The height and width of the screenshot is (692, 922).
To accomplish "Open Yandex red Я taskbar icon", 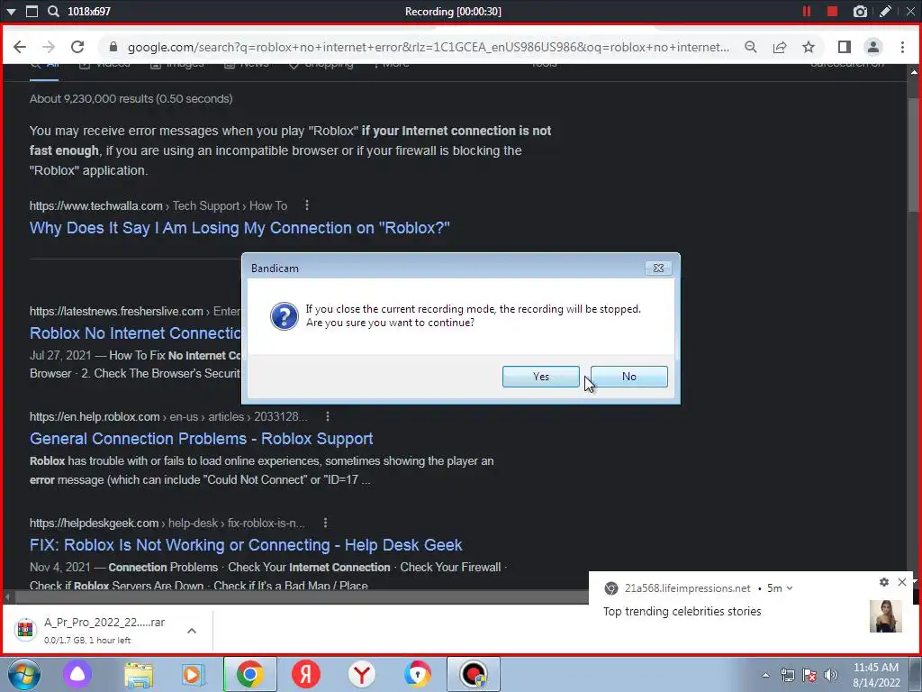I will (x=306, y=674).
